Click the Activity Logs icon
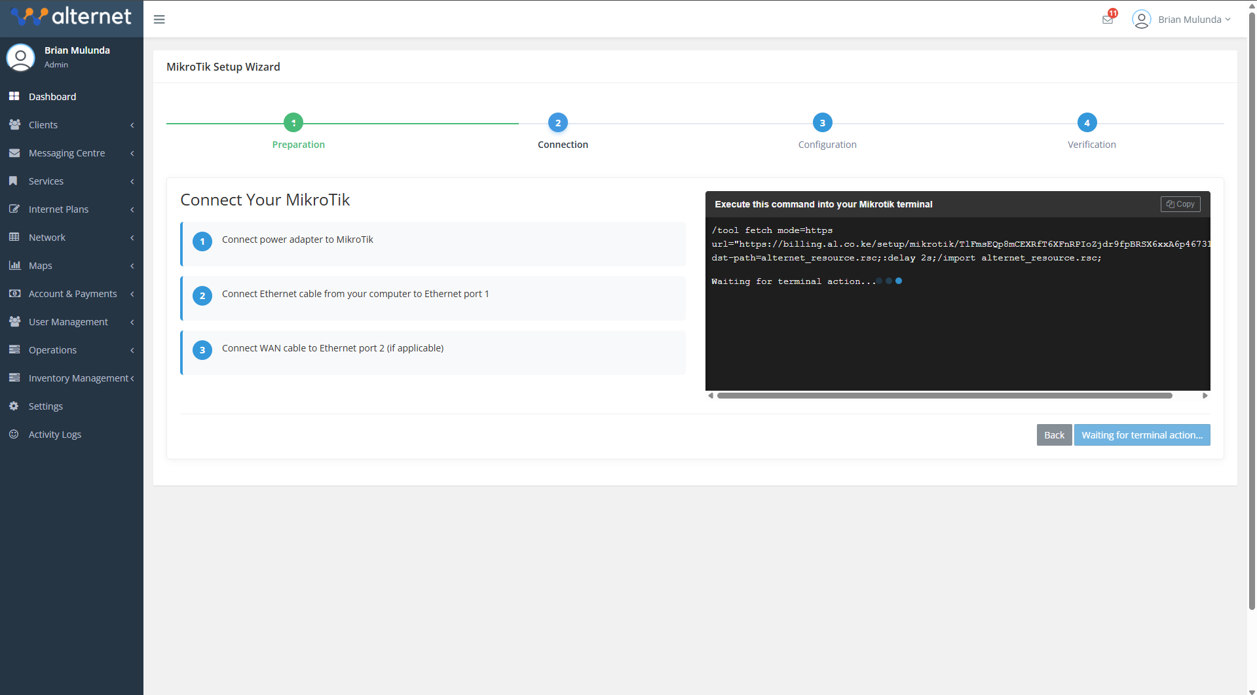The image size is (1257, 695). coord(14,434)
